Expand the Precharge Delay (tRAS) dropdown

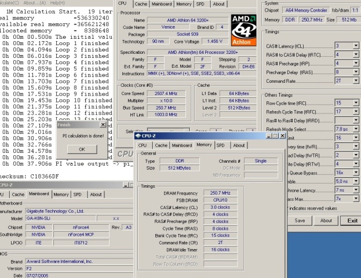coord(356,72)
